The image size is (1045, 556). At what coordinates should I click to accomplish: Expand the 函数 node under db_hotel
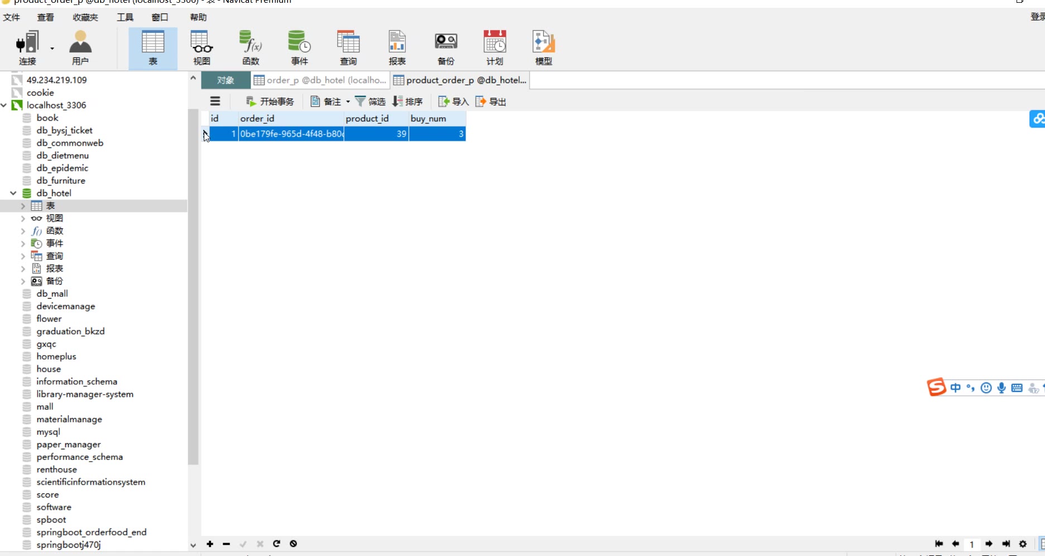pos(23,231)
